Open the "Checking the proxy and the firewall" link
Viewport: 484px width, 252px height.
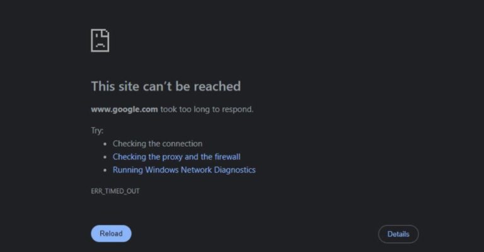click(x=176, y=157)
